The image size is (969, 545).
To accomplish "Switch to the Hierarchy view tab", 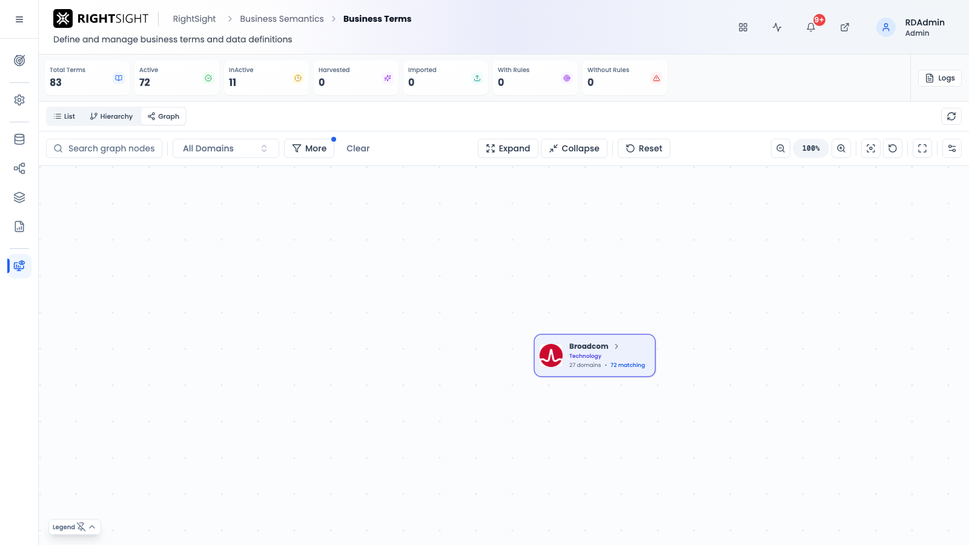I will coord(111,116).
